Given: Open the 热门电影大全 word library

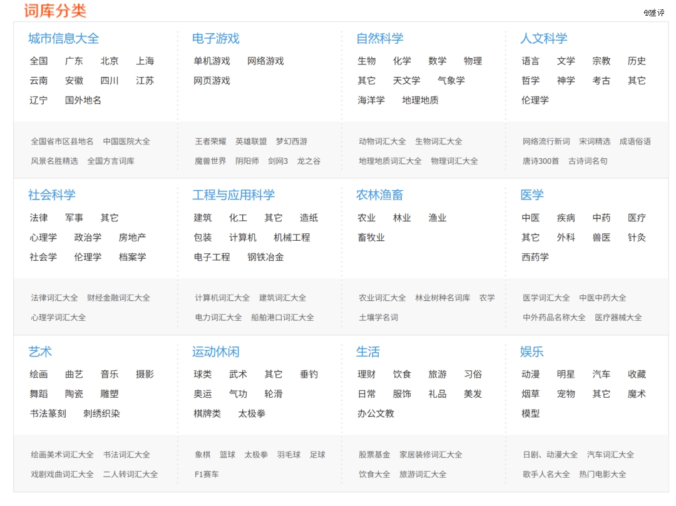Looking at the screenshot, I should pos(602,474).
